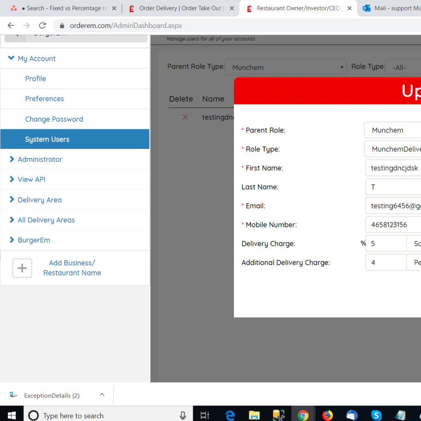The height and width of the screenshot is (421, 421).
Task: Open the Change Password page
Action: click(x=54, y=119)
